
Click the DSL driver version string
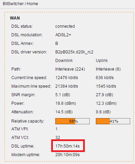74,52
